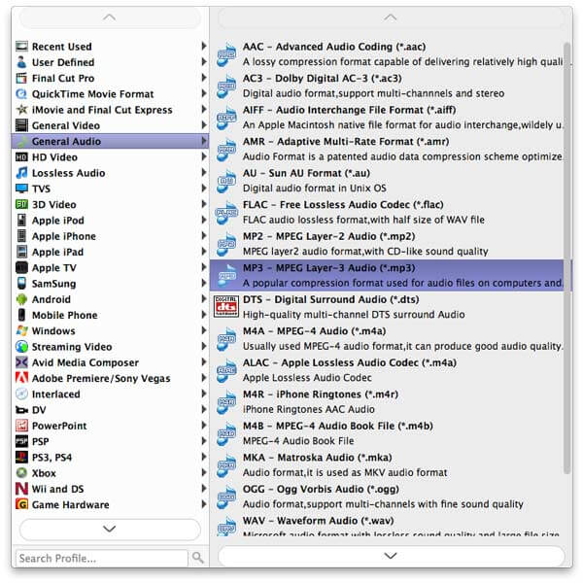
Task: Click the format list scroll-up button
Action: coord(391,17)
